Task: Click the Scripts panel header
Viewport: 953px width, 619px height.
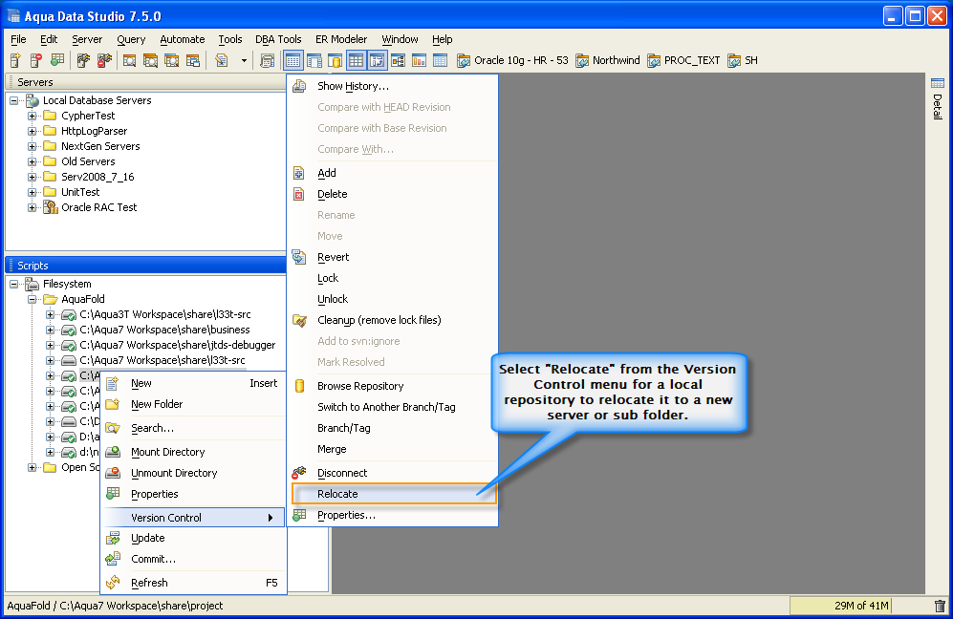Action: pos(146,266)
